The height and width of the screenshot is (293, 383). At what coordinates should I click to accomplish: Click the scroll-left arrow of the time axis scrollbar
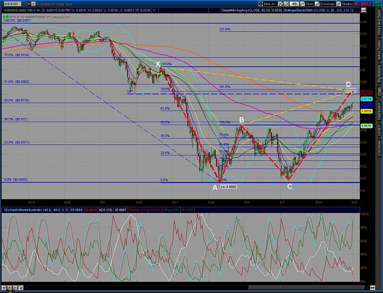[x=26, y=287]
